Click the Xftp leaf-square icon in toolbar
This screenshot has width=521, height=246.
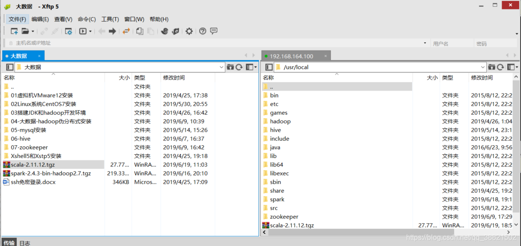[x=175, y=31]
